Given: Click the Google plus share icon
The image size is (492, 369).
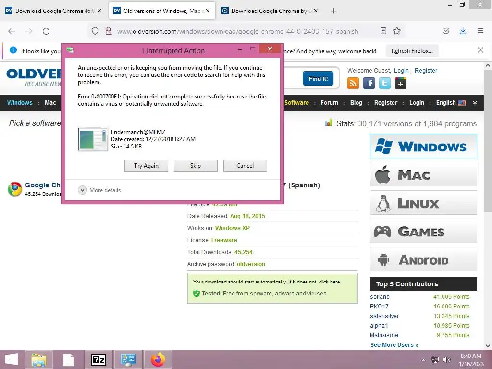Looking at the screenshot, I should coord(401,83).
